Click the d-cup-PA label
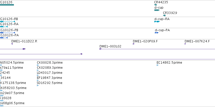 click(x=162, y=30)
